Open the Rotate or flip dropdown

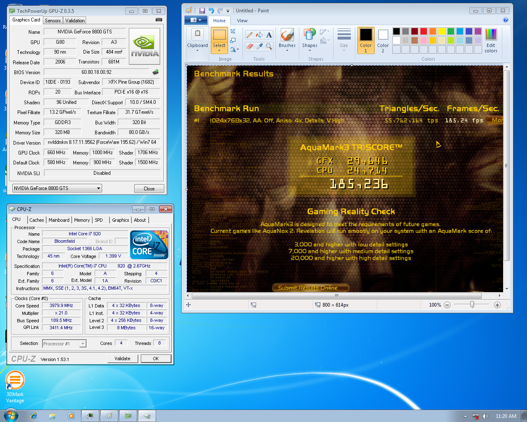click(x=234, y=49)
